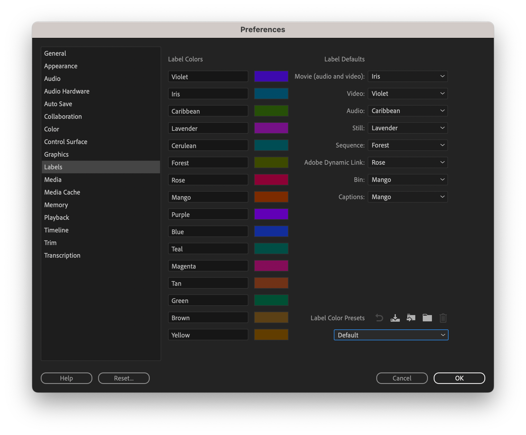Viewport: 526px width, 435px height.
Task: Click the Mango color swatch
Action: click(271, 197)
